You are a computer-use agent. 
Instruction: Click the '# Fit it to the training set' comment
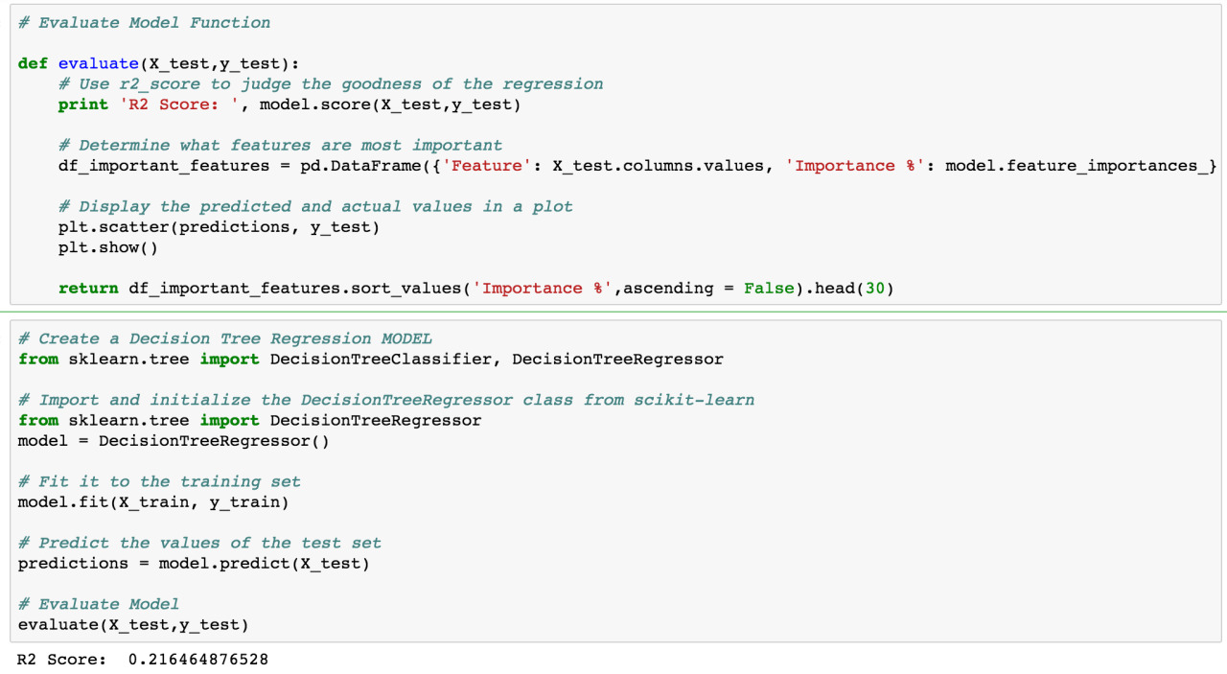coord(159,481)
